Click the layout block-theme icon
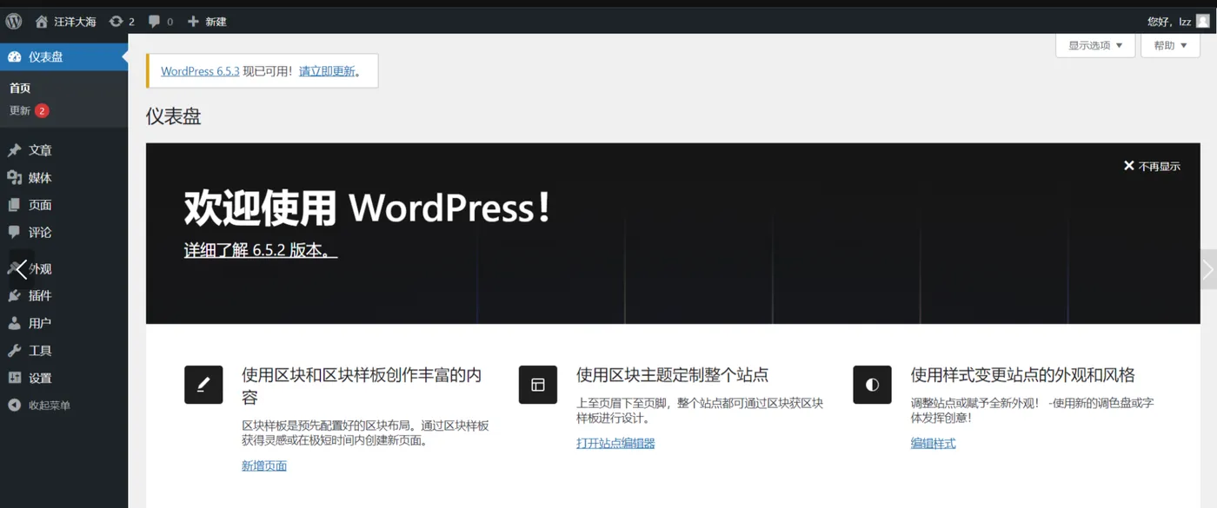 coord(538,385)
